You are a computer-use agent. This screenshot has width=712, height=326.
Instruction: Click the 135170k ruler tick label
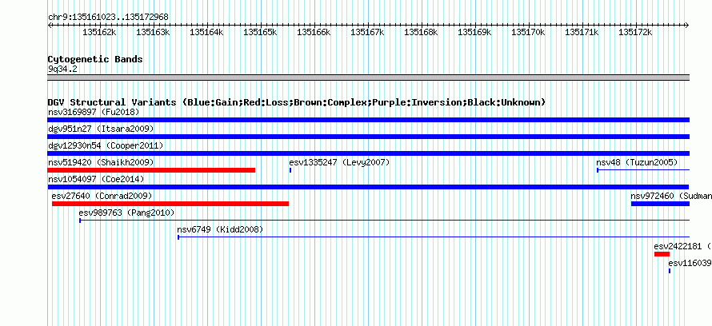(528, 32)
